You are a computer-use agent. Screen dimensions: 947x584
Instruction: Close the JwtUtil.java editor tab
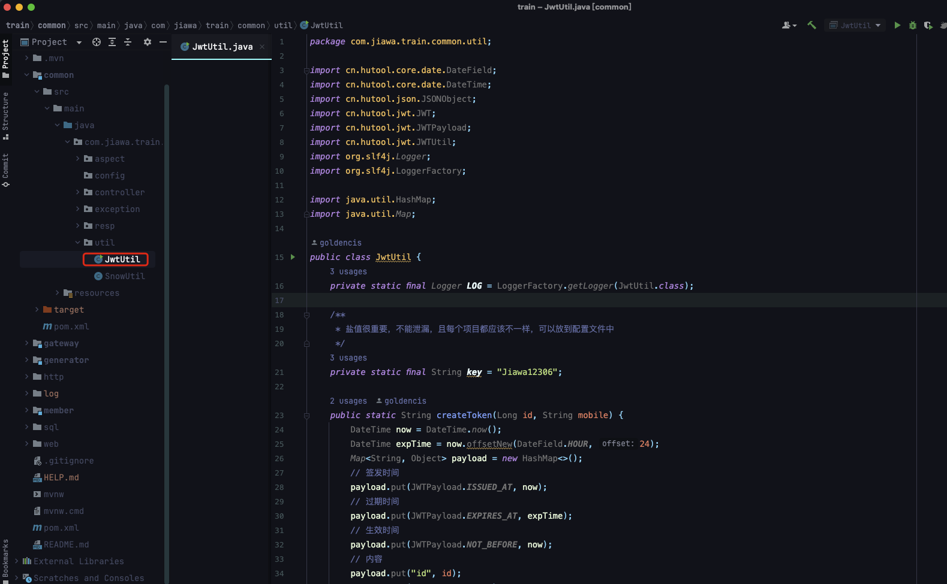[x=262, y=47]
